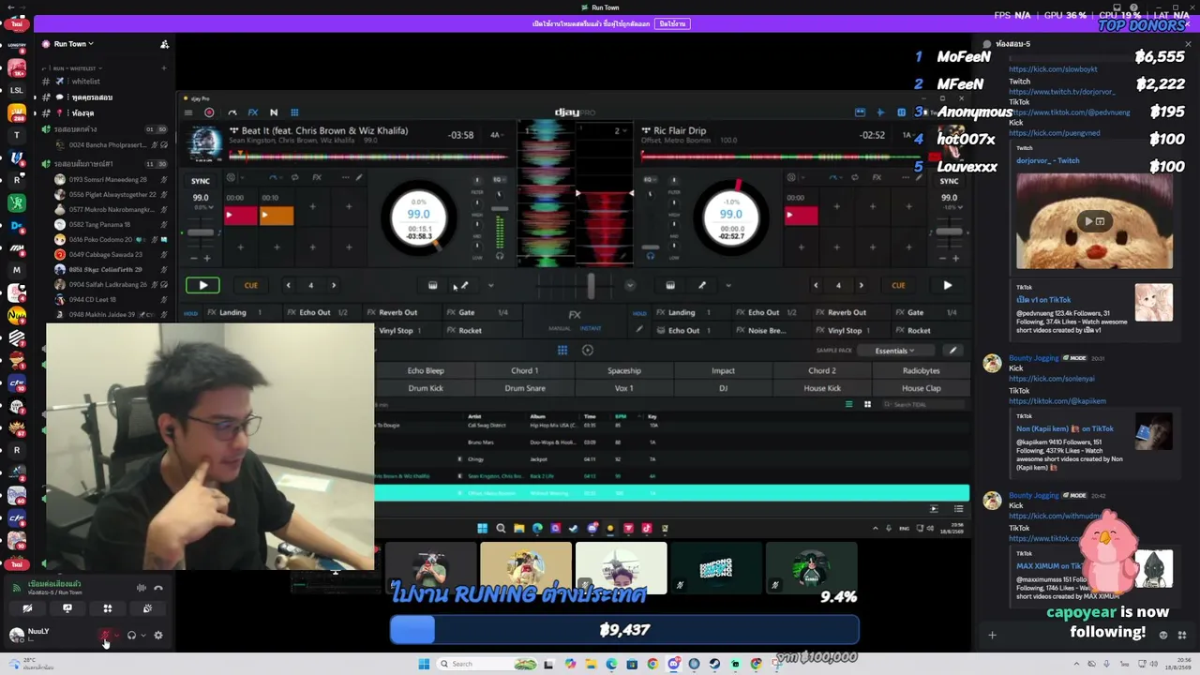Image resolution: width=1200 pixels, height=675 pixels.
Task: Click the crossfader slider
Action: click(x=591, y=285)
